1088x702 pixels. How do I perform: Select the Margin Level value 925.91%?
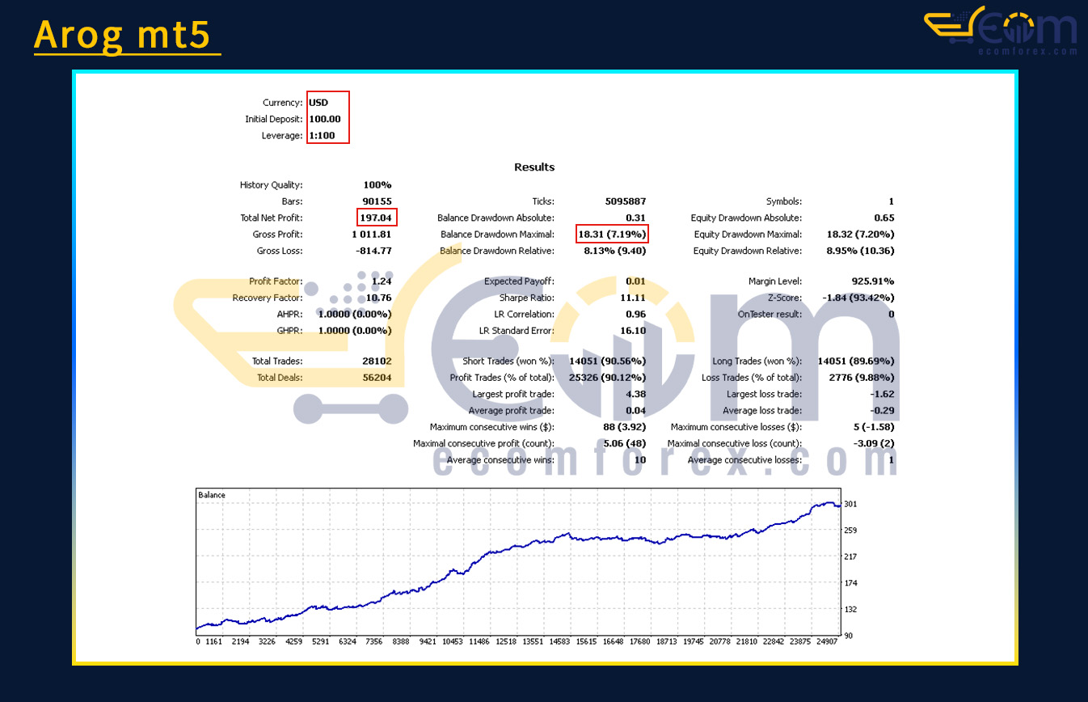pos(873,281)
